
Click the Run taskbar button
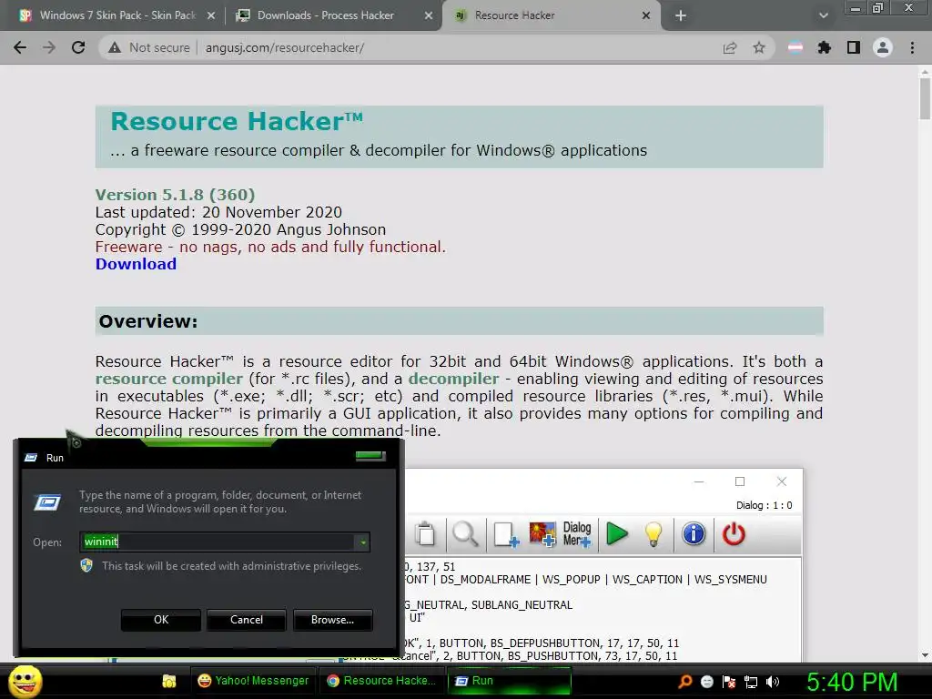click(508, 681)
